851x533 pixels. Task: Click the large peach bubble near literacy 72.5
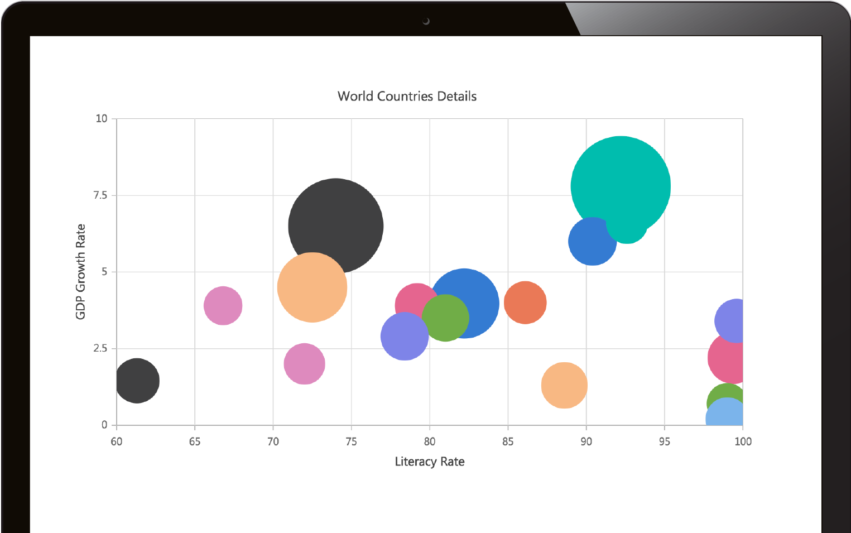point(312,287)
